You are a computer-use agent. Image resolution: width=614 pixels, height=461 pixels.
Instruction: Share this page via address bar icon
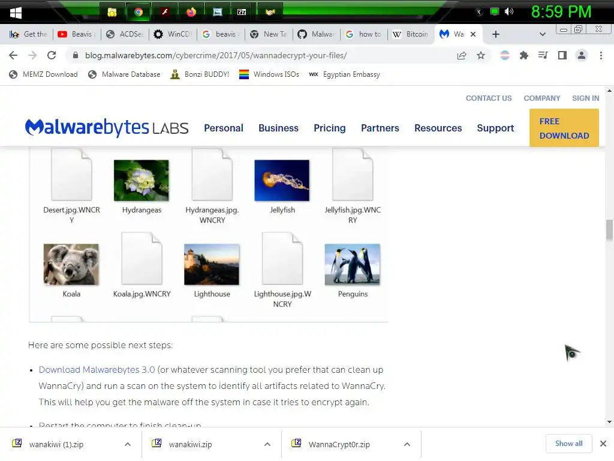(x=462, y=55)
